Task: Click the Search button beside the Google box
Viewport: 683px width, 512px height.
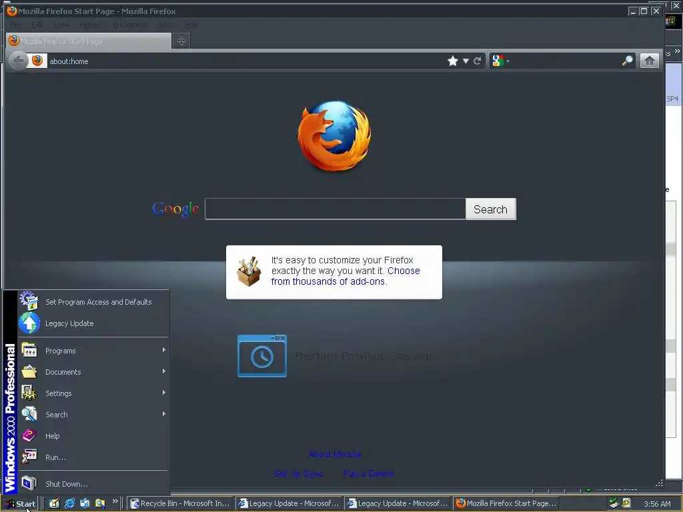Action: [x=491, y=209]
